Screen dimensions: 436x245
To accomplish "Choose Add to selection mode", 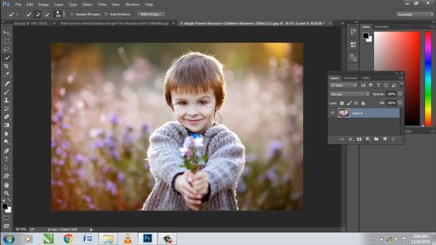I will tap(37, 14).
